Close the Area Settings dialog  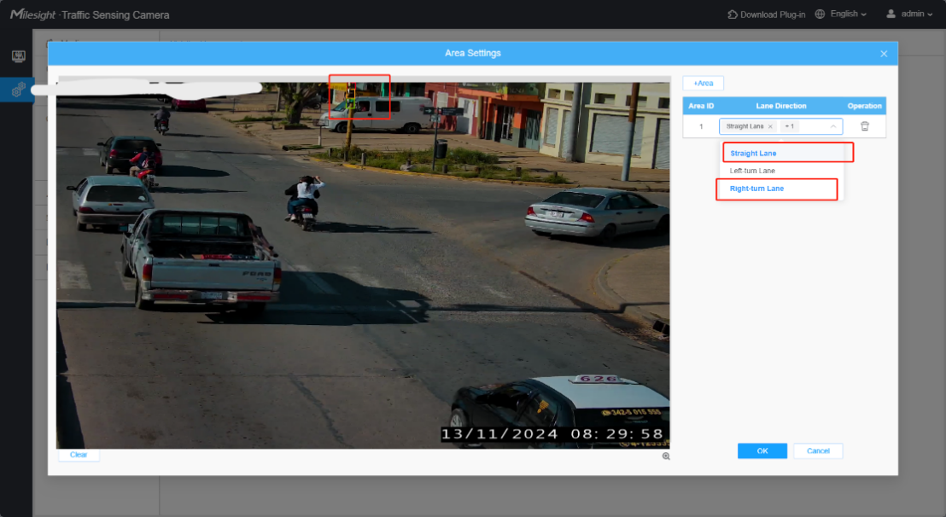884,54
